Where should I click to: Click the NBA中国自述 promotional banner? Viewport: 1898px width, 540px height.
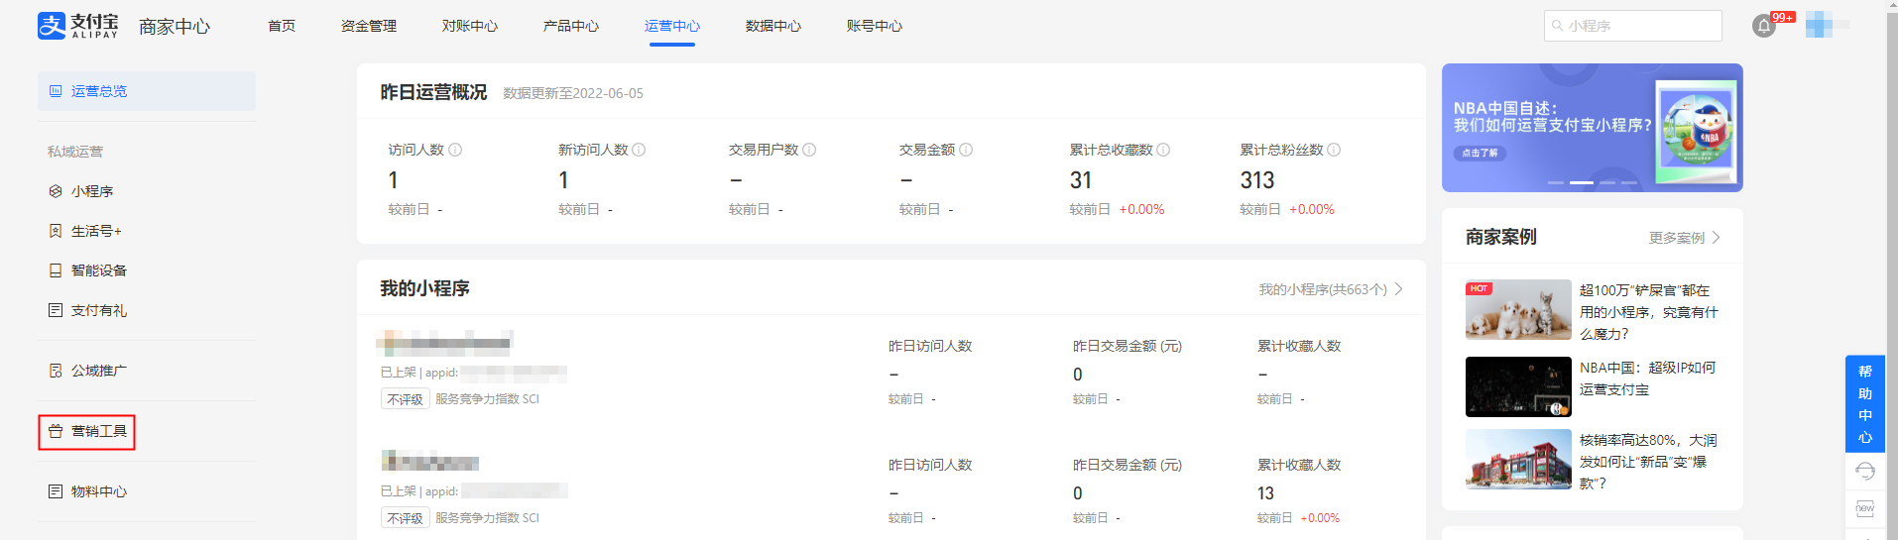tap(1593, 128)
